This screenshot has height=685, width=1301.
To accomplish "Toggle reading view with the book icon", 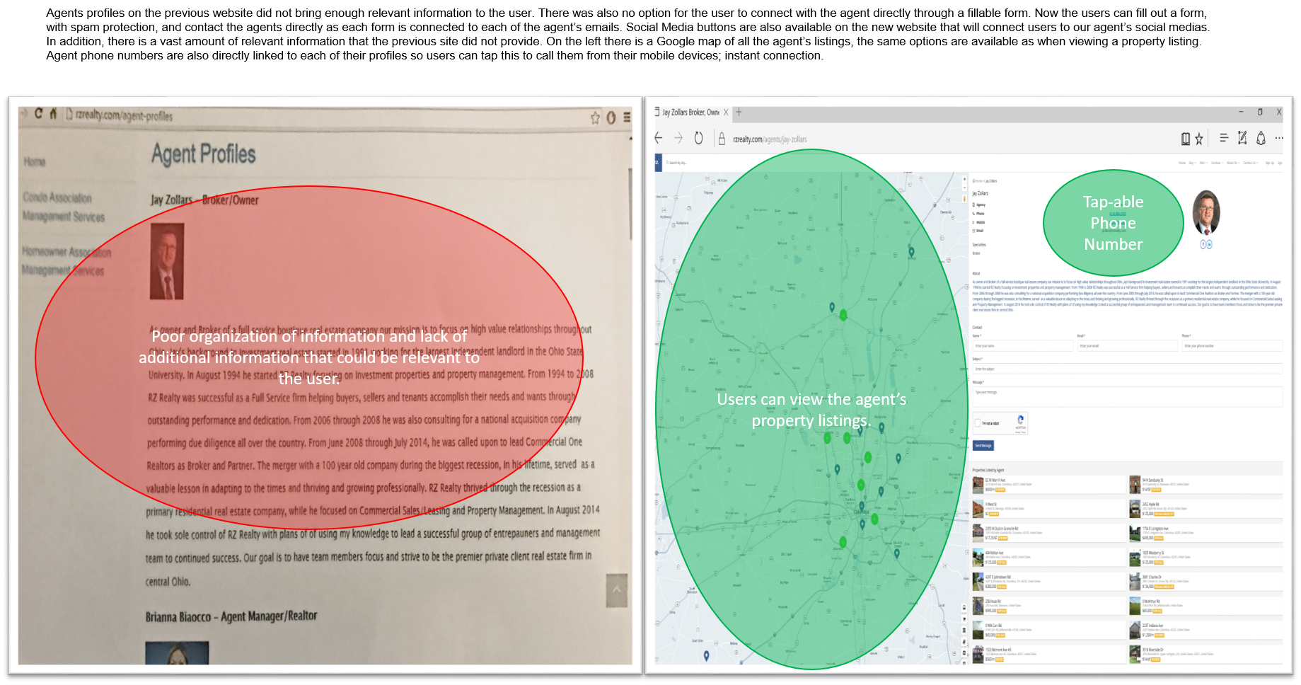I will [x=1186, y=139].
